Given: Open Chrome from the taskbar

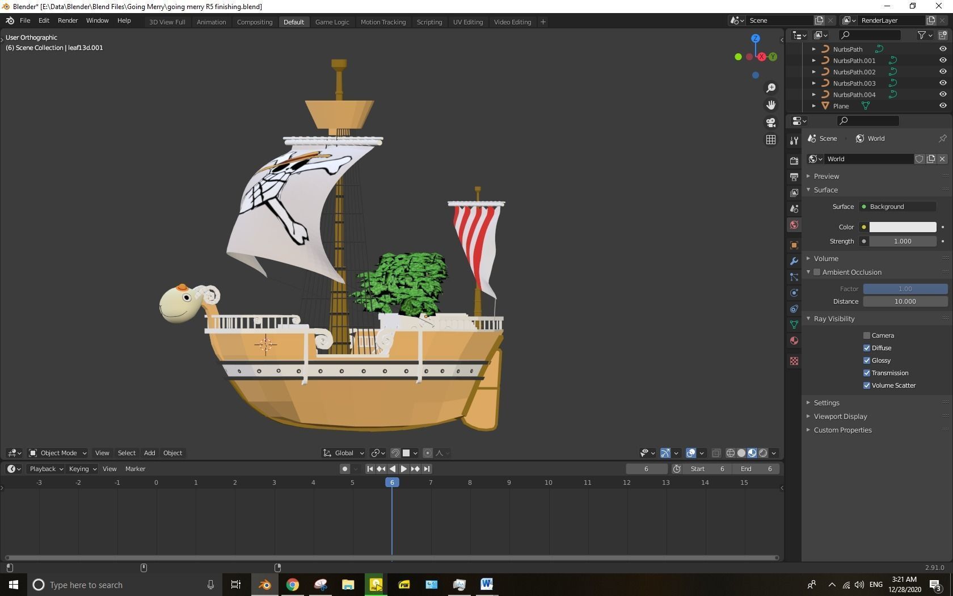Looking at the screenshot, I should [x=293, y=585].
